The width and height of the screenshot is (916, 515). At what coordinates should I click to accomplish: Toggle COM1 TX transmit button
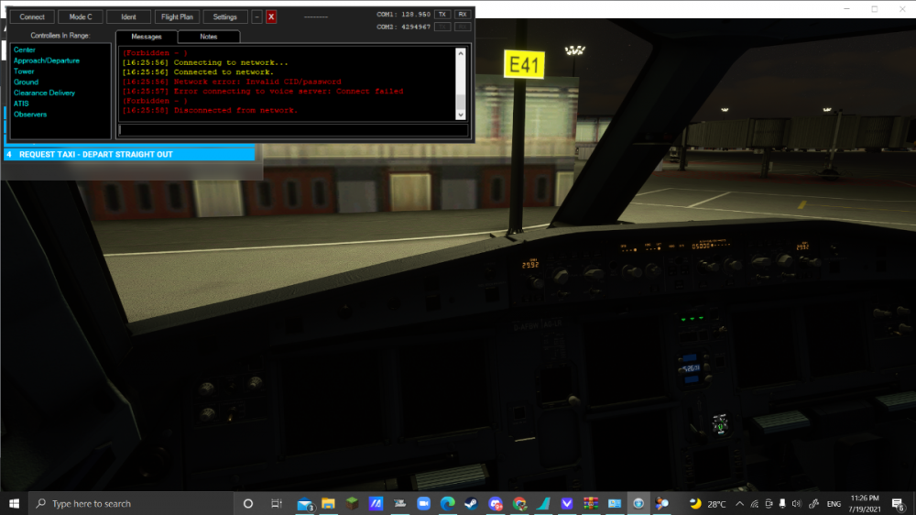(x=442, y=15)
